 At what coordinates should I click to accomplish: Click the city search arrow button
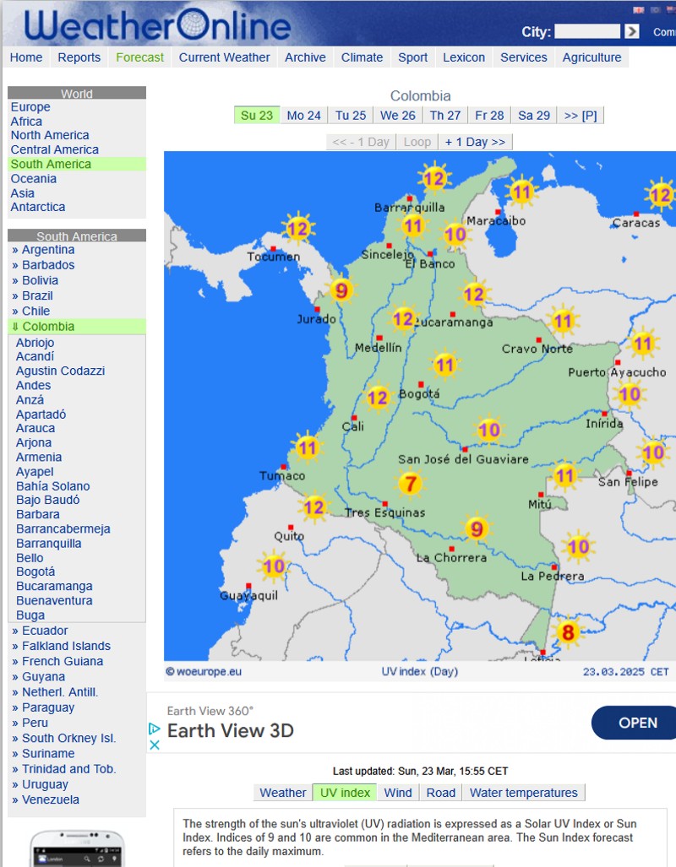(x=631, y=31)
